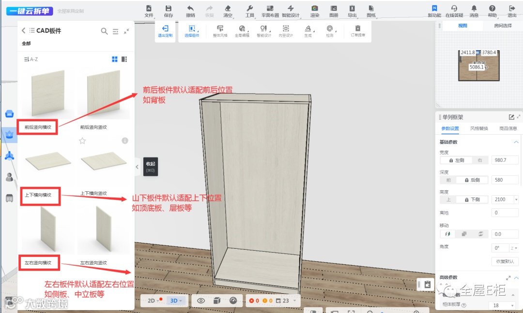The width and height of the screenshot is (523, 313).
Task: Click the 离地 0 input field
Action: pyautogui.click(x=505, y=213)
